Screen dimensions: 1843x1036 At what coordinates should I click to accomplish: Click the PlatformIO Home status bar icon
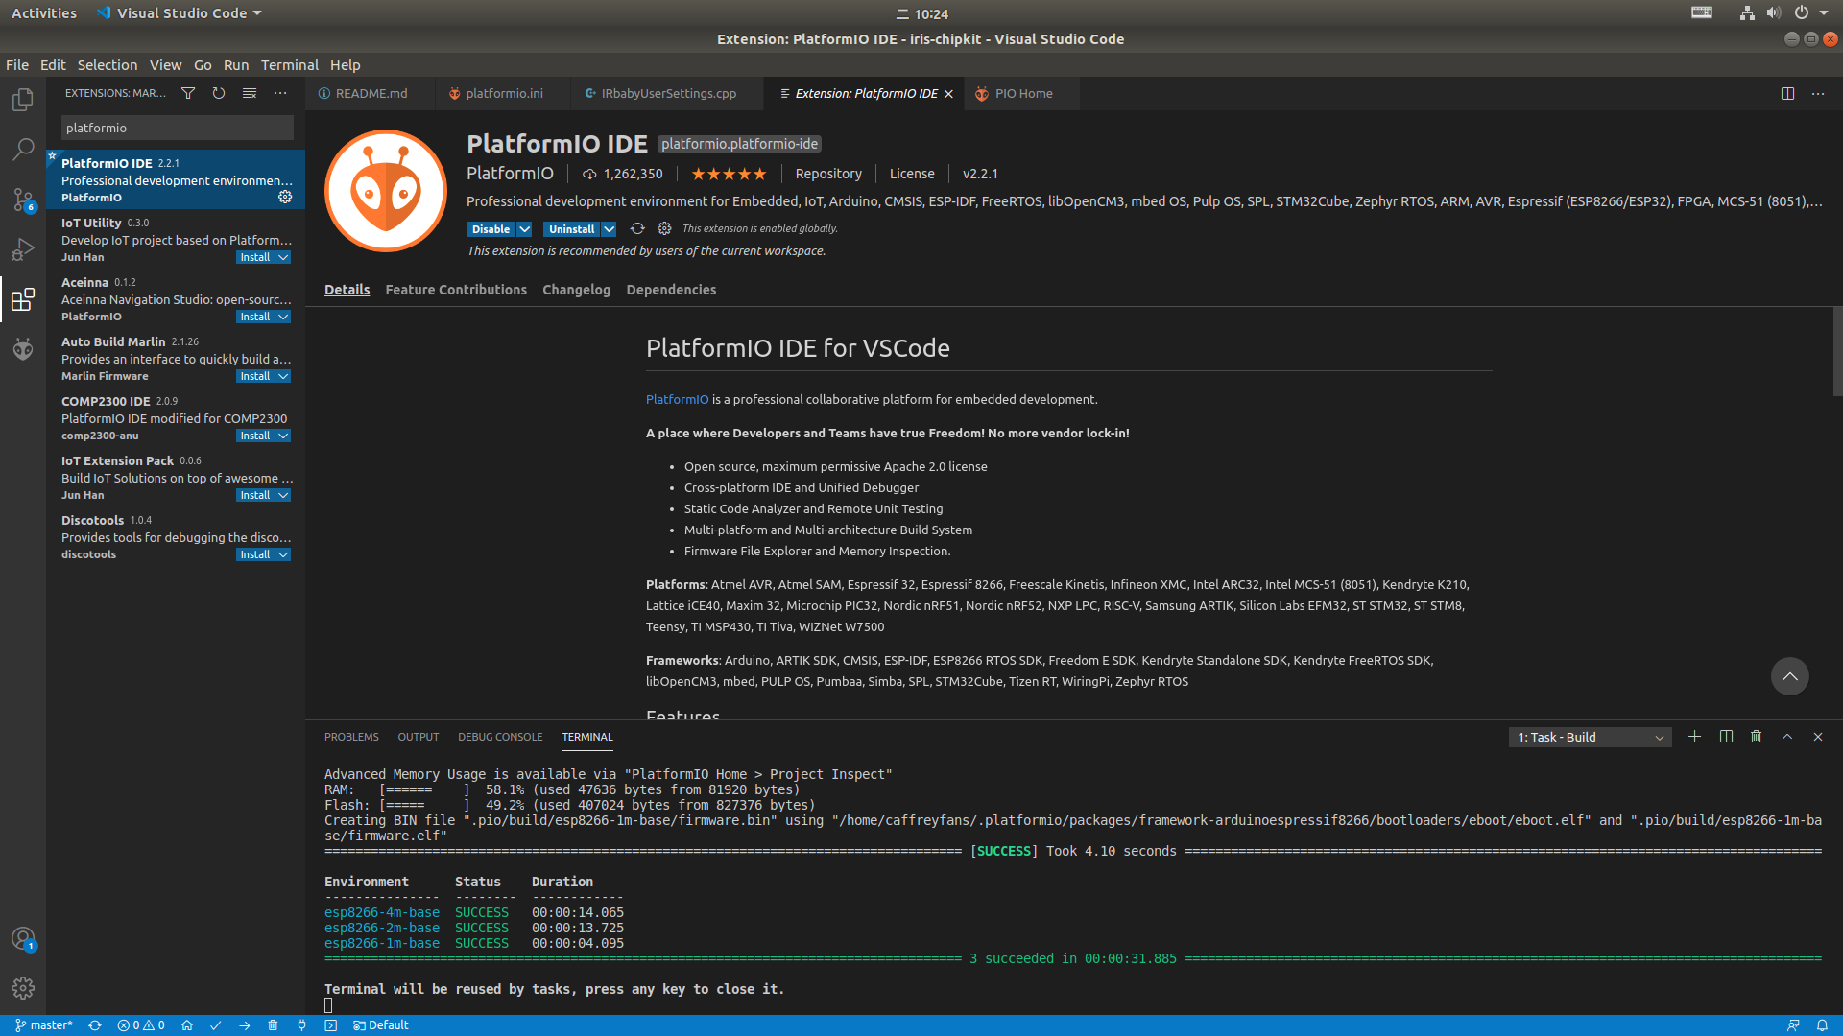(x=187, y=1025)
